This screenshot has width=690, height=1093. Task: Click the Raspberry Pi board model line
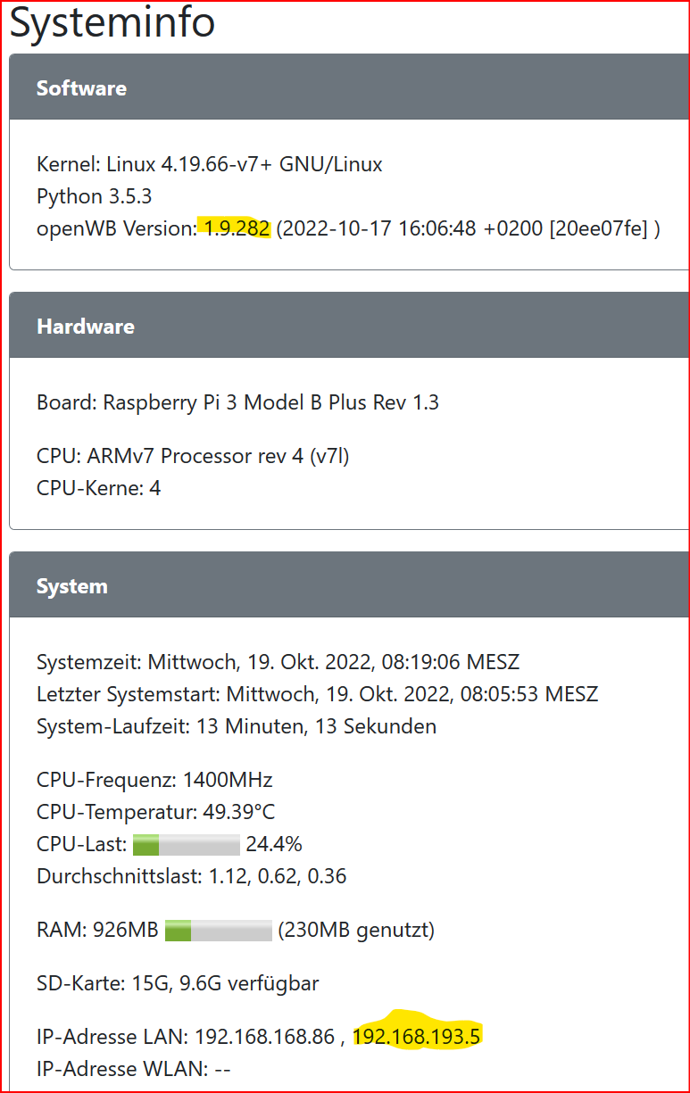(237, 402)
